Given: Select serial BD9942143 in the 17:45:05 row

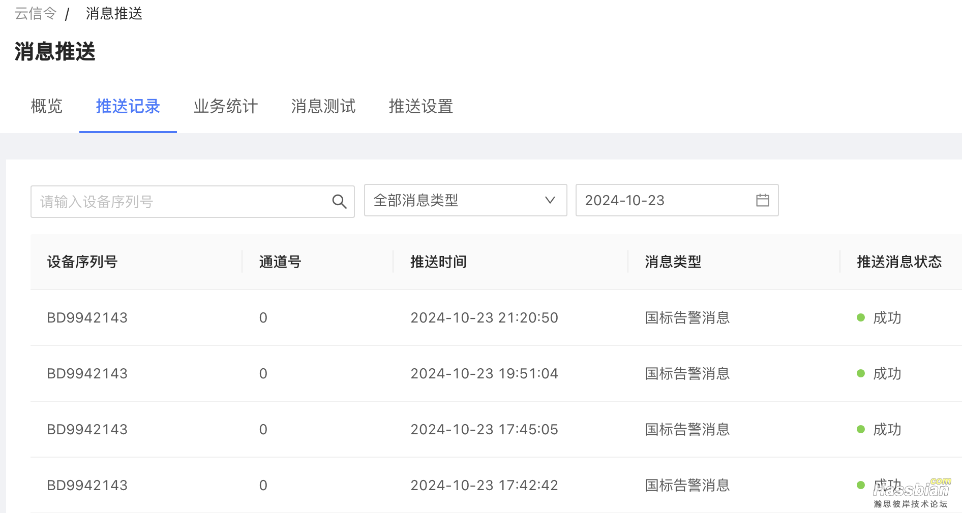Looking at the screenshot, I should (87, 429).
